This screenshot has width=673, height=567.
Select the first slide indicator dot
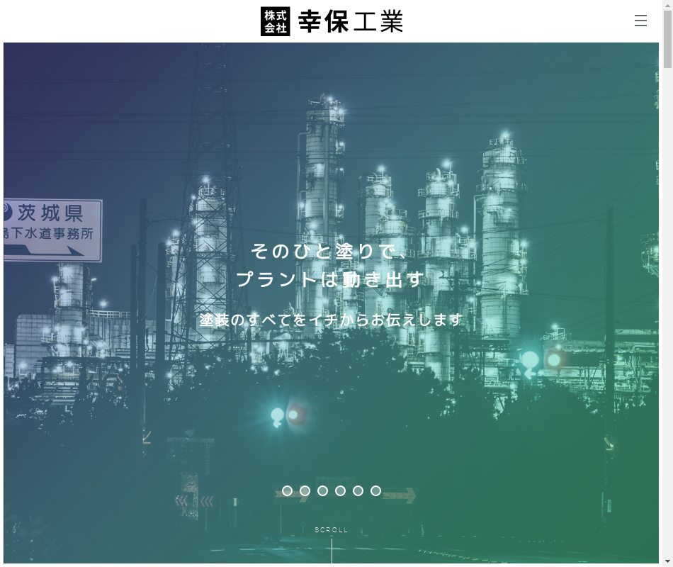click(x=287, y=490)
